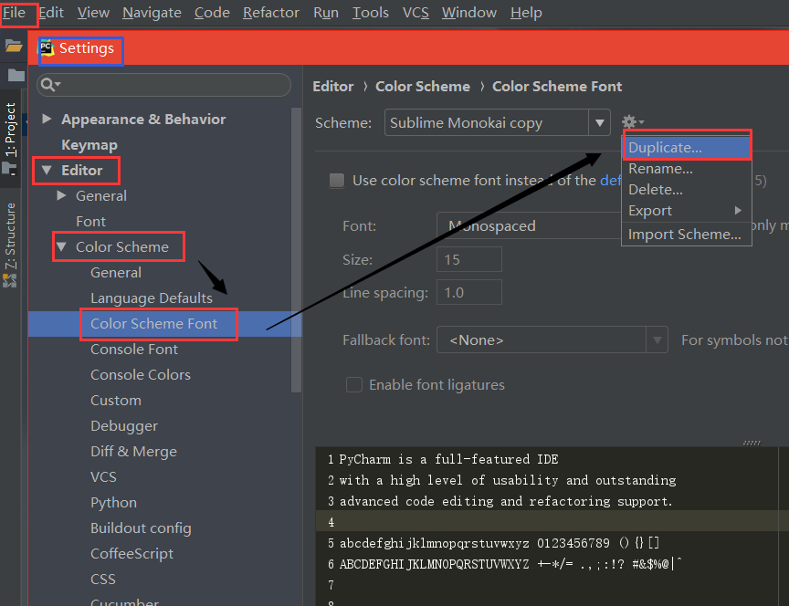Open the Navigate menu

pos(152,13)
